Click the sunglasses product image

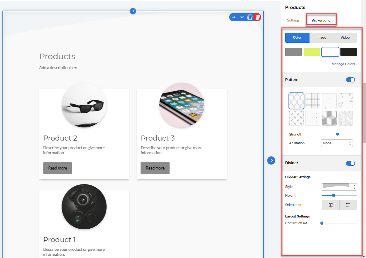pyautogui.click(x=84, y=105)
